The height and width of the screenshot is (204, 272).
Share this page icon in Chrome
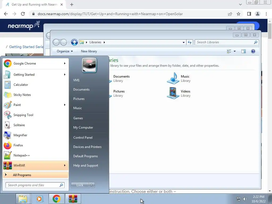230,14
